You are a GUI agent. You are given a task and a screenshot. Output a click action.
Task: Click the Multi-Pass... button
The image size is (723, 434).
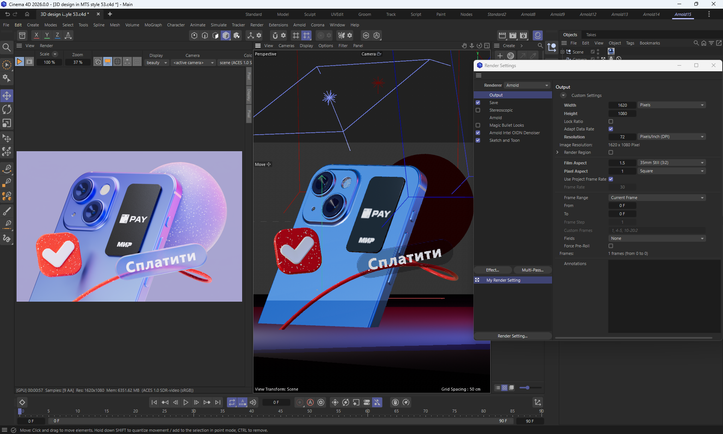532,270
